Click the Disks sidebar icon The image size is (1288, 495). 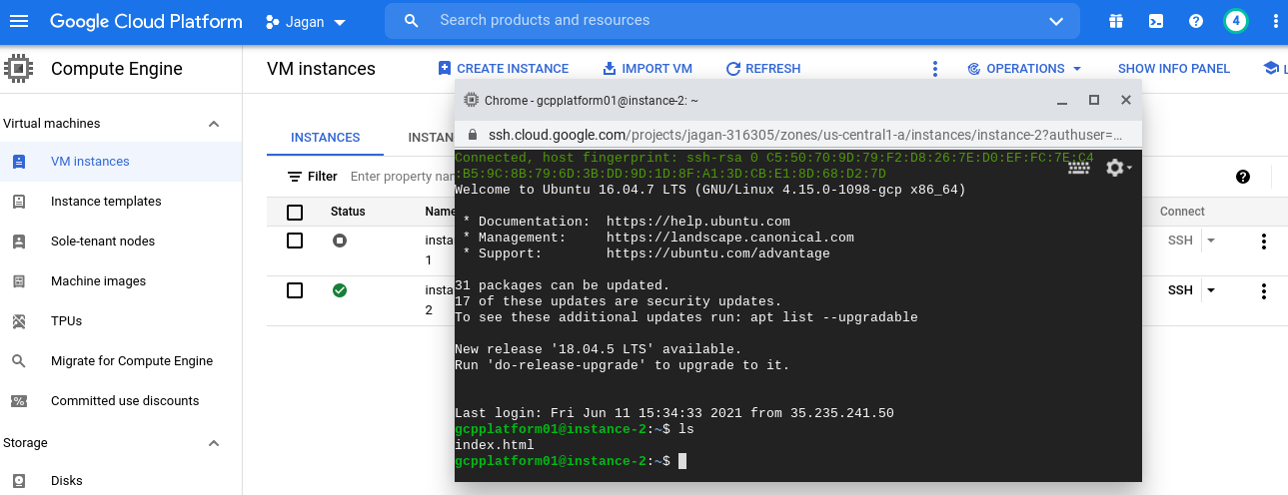click(19, 481)
